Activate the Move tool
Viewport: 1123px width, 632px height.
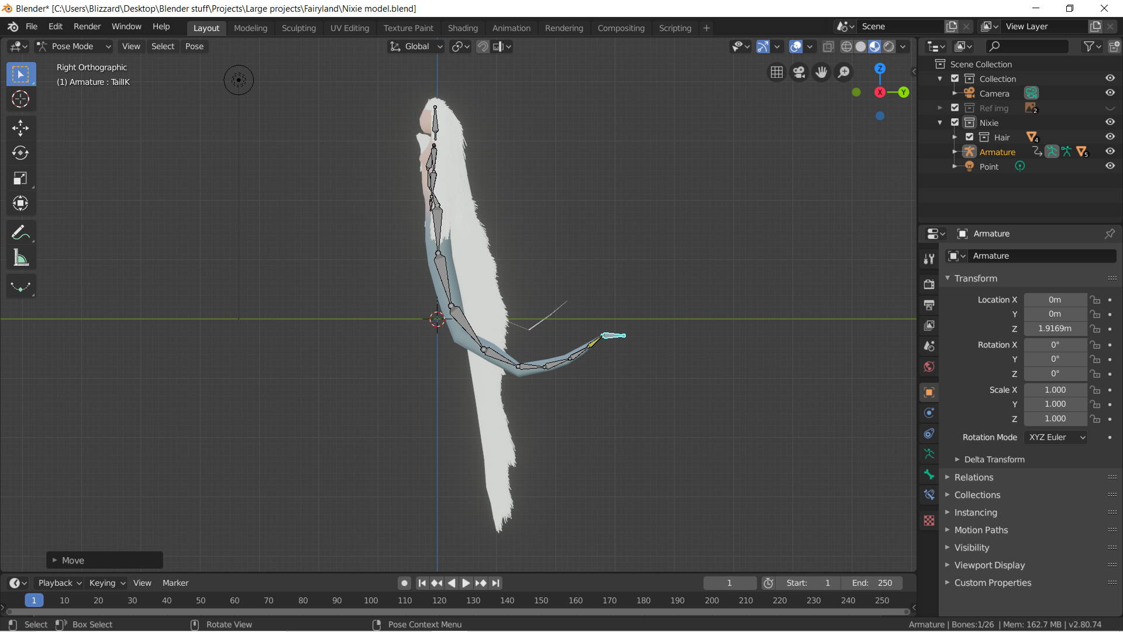tap(20, 128)
